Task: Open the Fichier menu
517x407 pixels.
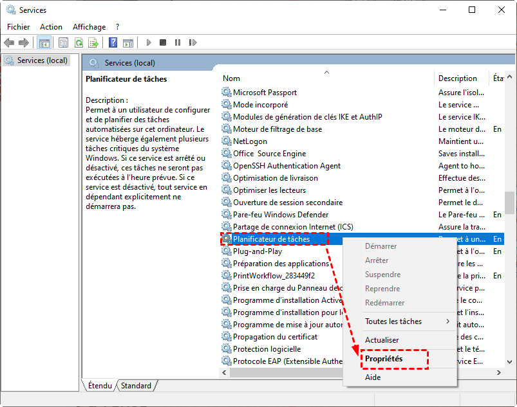Action: [x=19, y=26]
